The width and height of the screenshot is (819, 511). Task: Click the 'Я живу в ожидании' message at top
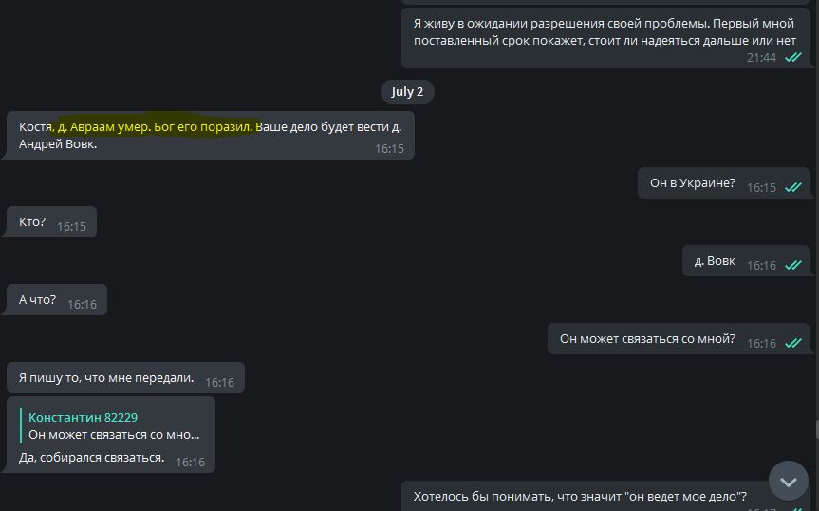tap(605, 38)
